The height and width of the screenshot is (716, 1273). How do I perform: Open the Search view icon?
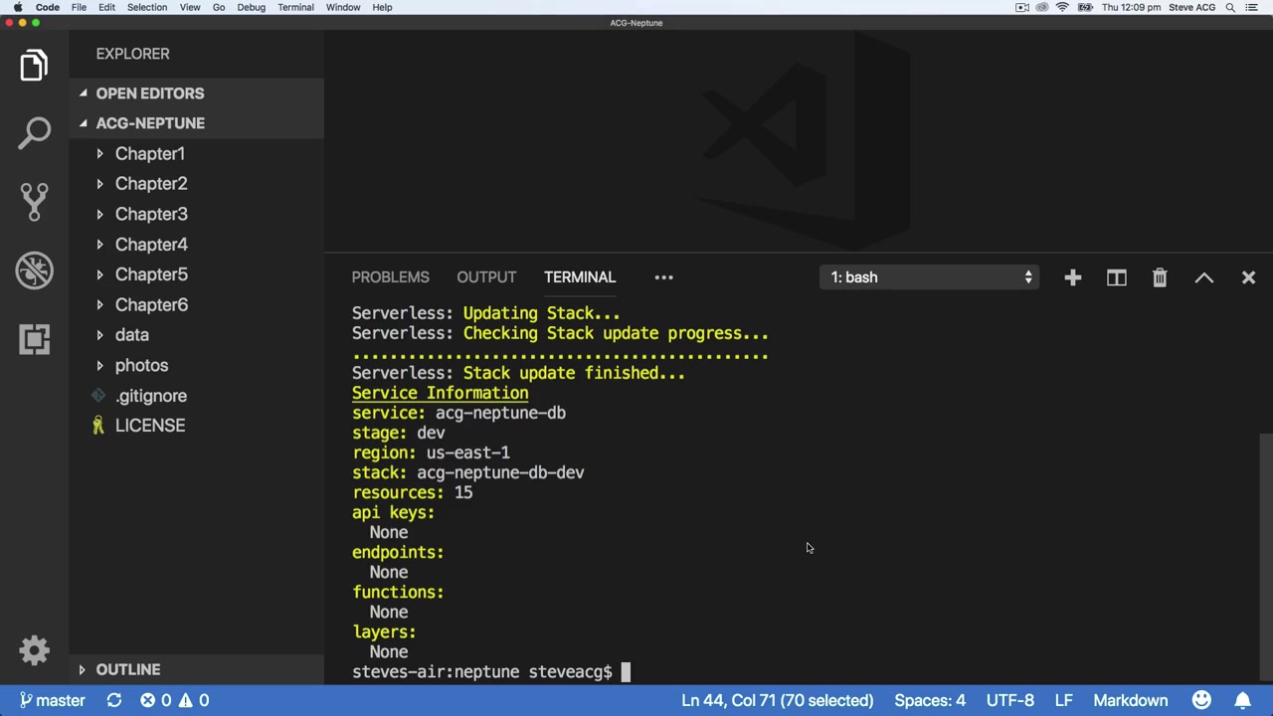pos(34,133)
